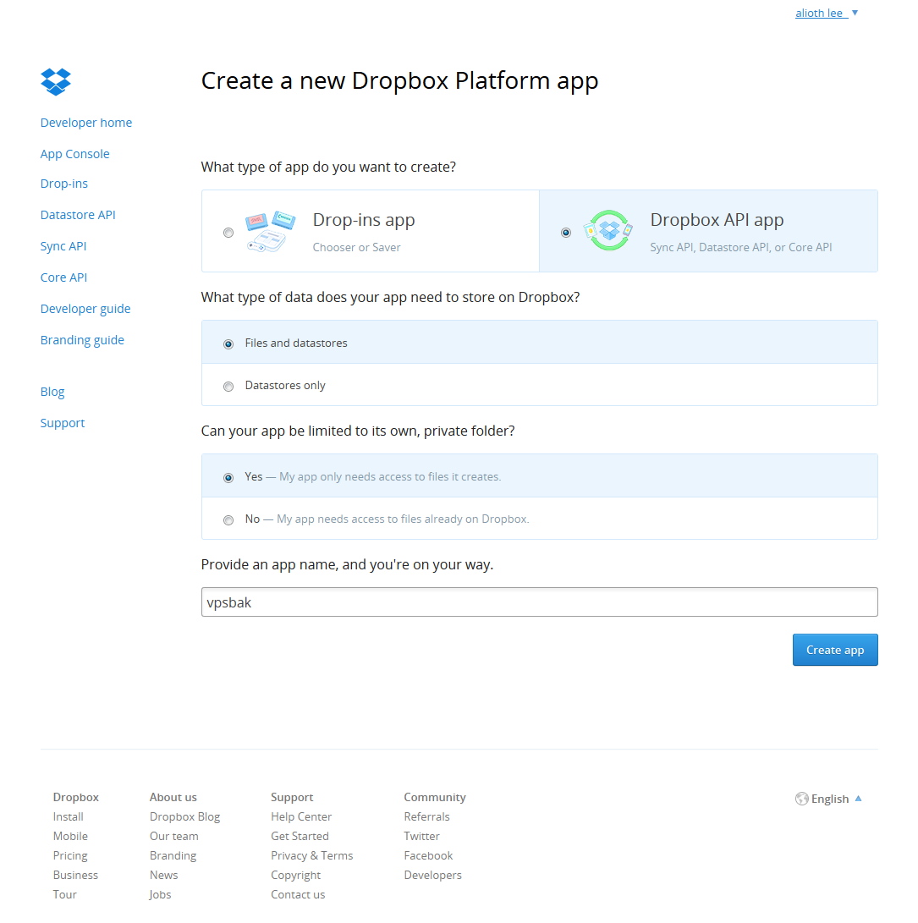Open the footer Tour link
The height and width of the screenshot is (923, 918).
pyautogui.click(x=65, y=895)
